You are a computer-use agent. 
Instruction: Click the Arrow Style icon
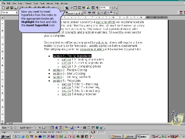pyautogui.click(x=93, y=127)
